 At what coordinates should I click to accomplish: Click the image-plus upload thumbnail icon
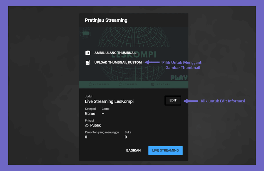(x=88, y=62)
